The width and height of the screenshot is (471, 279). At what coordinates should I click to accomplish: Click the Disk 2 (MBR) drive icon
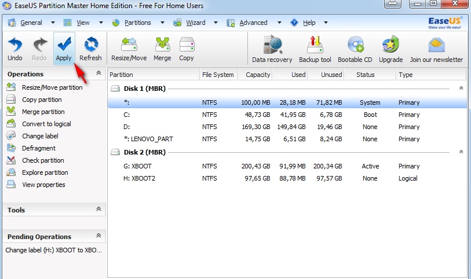[115, 152]
